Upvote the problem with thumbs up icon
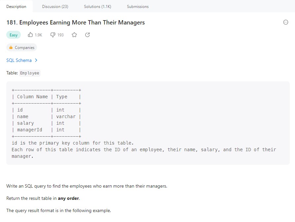Screen dimensions: 295x222 click(30, 35)
